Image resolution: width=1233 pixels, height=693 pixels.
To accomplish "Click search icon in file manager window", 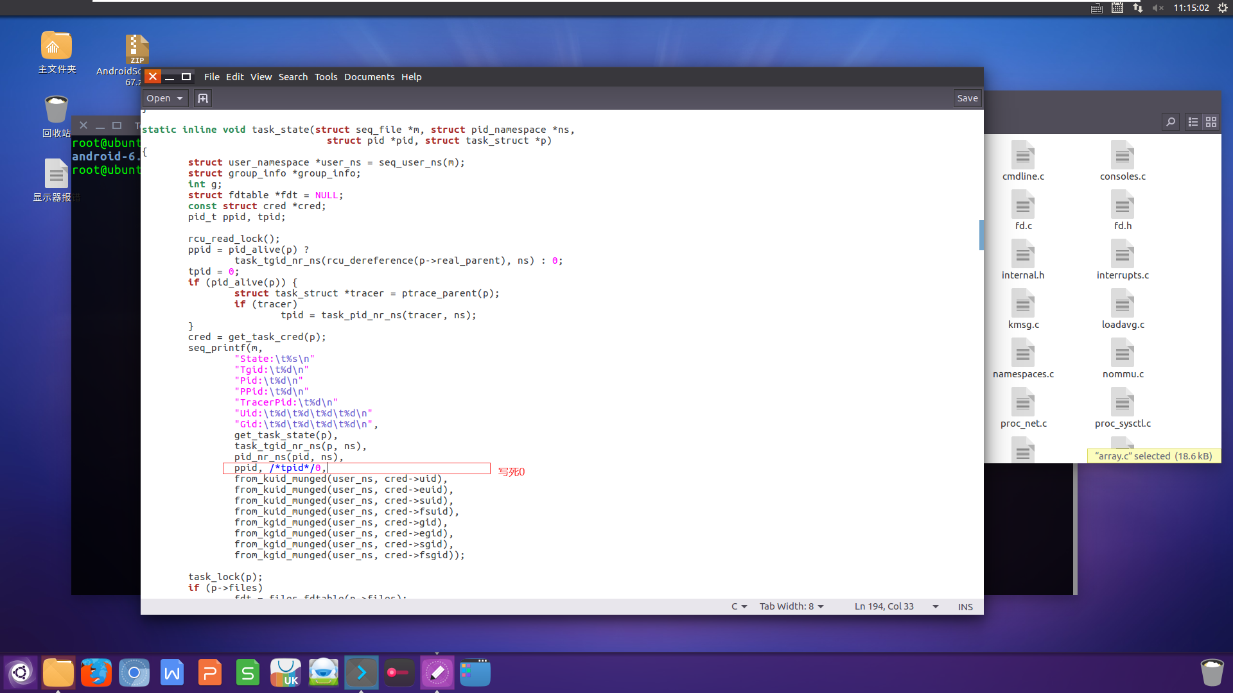I will (x=1171, y=122).
